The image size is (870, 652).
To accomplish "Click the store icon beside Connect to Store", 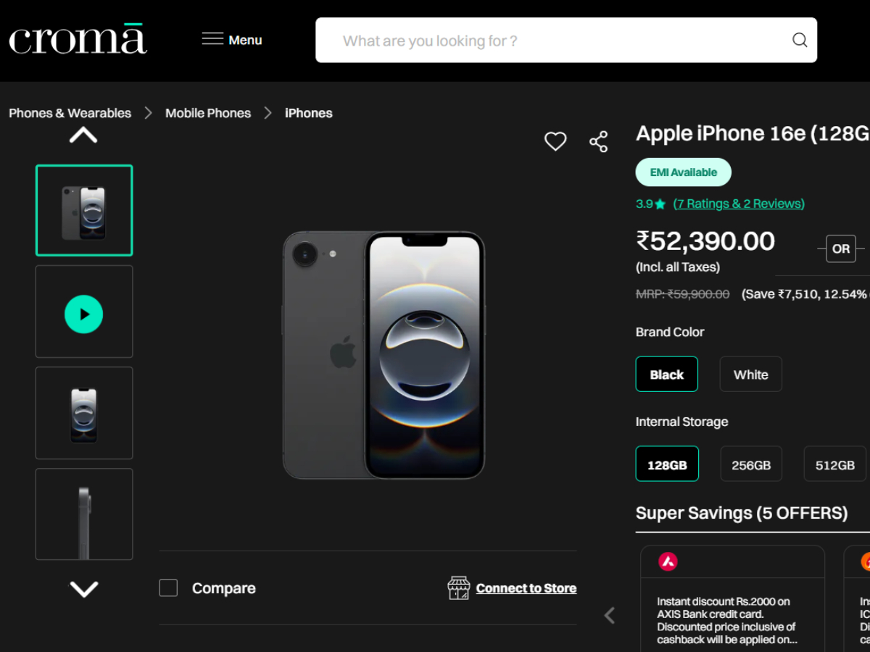I will pyautogui.click(x=459, y=588).
